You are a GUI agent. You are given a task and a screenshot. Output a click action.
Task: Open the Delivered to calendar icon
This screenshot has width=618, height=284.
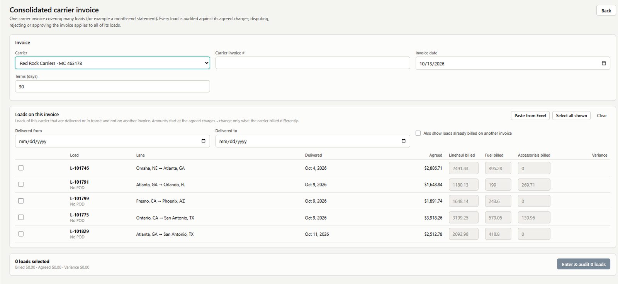[x=404, y=141]
